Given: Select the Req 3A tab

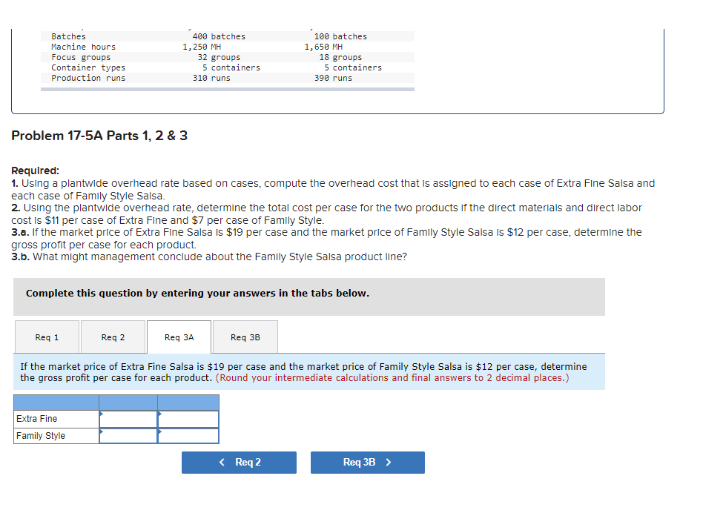Looking at the screenshot, I should [178, 337].
